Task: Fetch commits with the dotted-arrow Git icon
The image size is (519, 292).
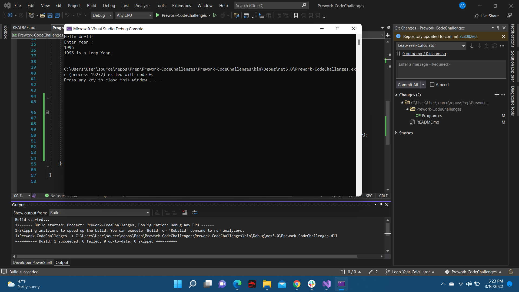Action: 472,46
